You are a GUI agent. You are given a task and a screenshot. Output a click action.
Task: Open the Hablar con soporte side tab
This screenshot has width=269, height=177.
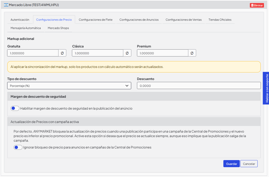click(266, 88)
